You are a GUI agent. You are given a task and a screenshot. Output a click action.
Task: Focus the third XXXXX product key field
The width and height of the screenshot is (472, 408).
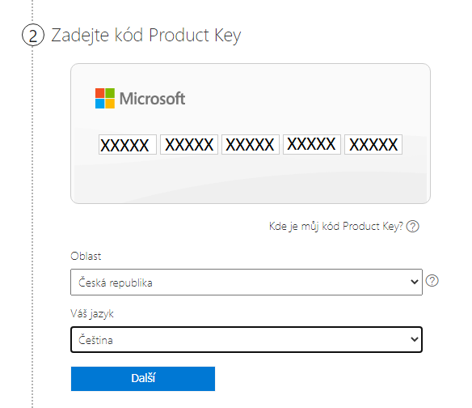pos(251,145)
